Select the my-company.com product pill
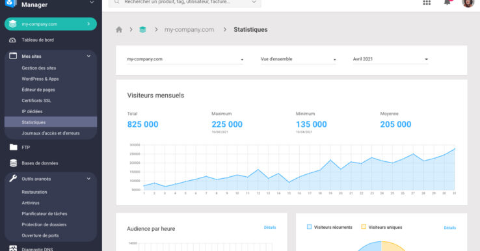 (x=51, y=24)
